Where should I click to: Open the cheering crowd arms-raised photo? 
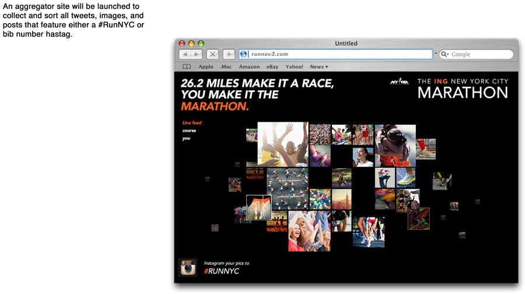[282, 144]
